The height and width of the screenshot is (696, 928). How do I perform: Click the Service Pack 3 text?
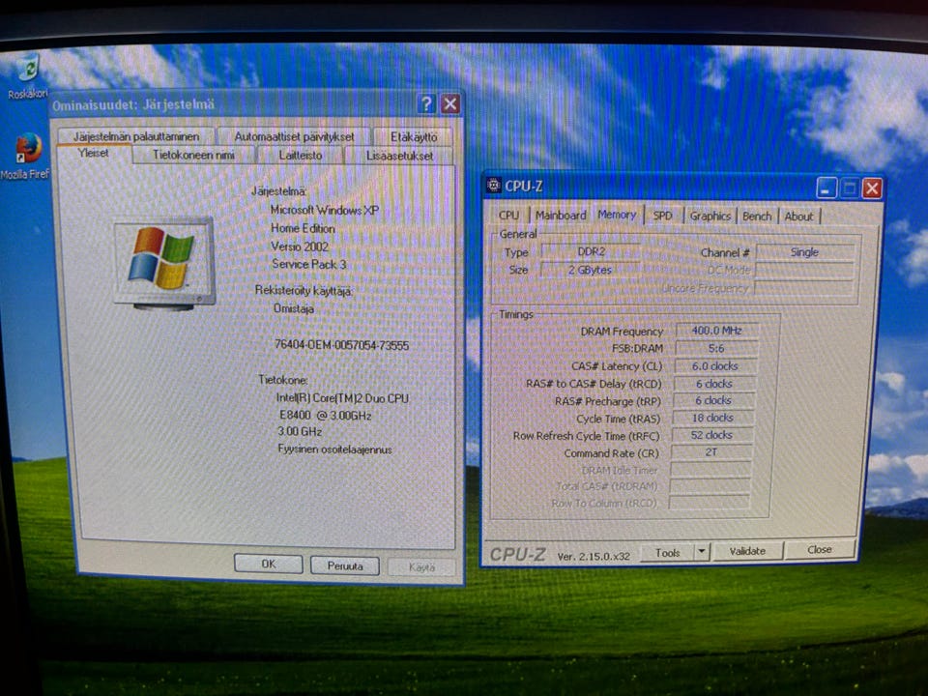(309, 264)
